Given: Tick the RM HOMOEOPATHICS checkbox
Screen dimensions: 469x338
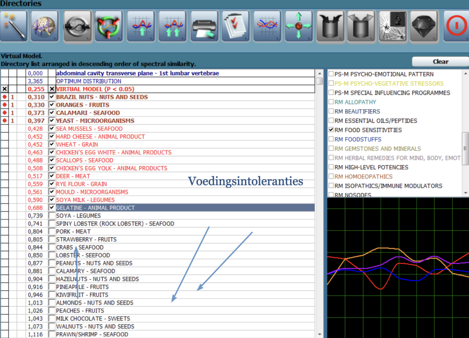Looking at the screenshot, I should click(331, 176).
